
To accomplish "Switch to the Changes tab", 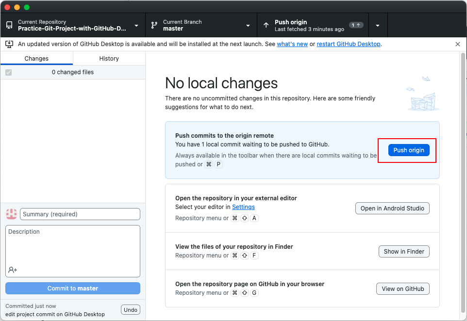I will (36, 58).
